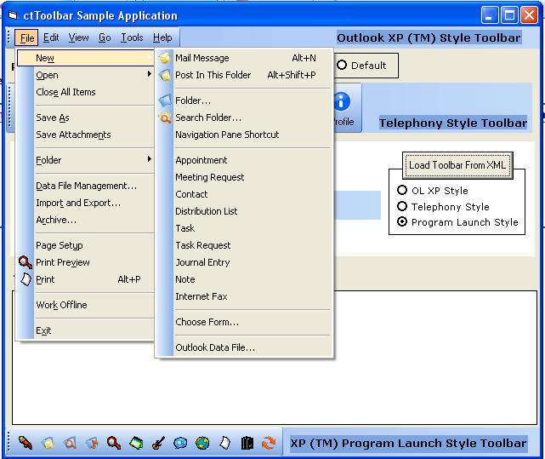
Task: Click the mail folder icon in launch toolbar
Action: (48, 443)
